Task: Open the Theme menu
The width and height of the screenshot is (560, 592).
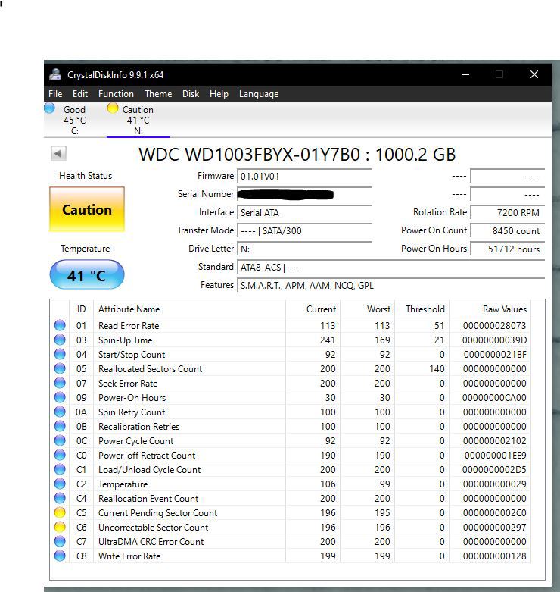Action: (158, 94)
